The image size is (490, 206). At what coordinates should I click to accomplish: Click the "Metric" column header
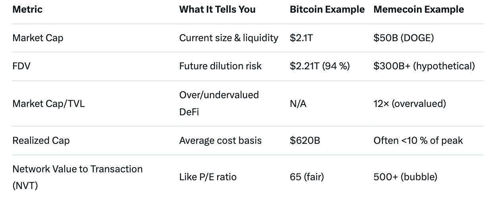tap(27, 10)
